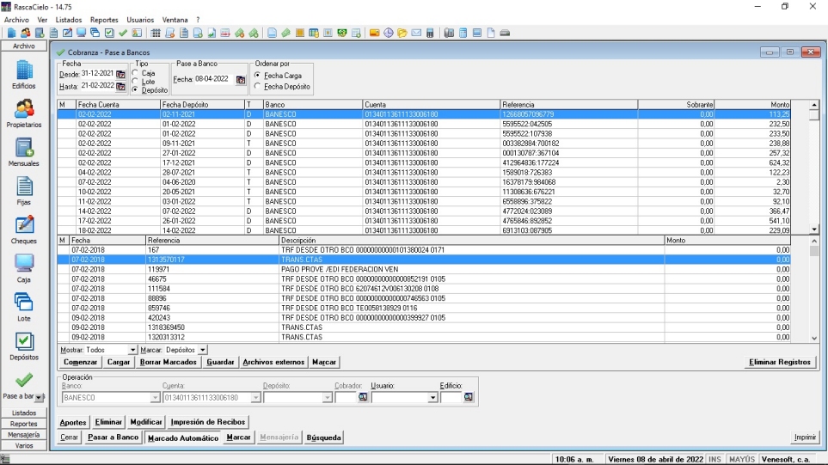Click the Imprimir button
Image resolution: width=828 pixels, height=465 pixels.
pos(805,437)
